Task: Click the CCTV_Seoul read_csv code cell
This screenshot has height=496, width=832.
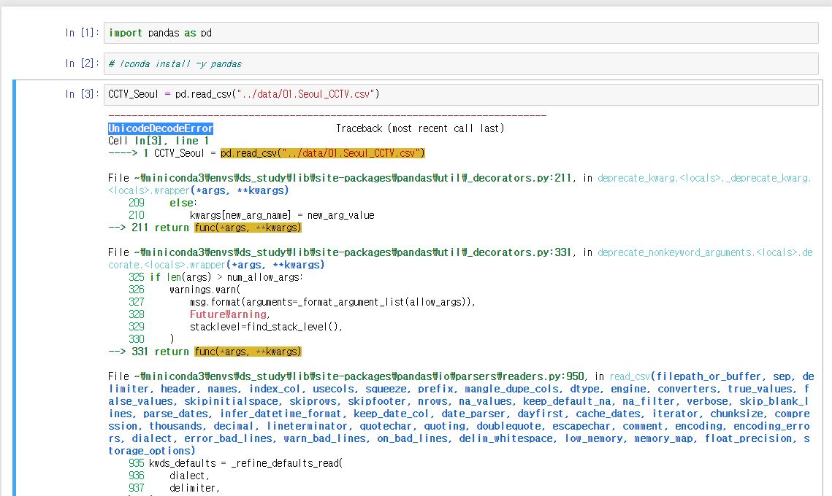Action: coord(461,94)
